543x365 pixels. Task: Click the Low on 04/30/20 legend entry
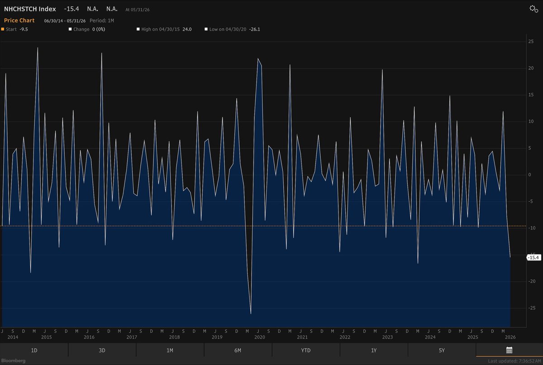(232, 29)
